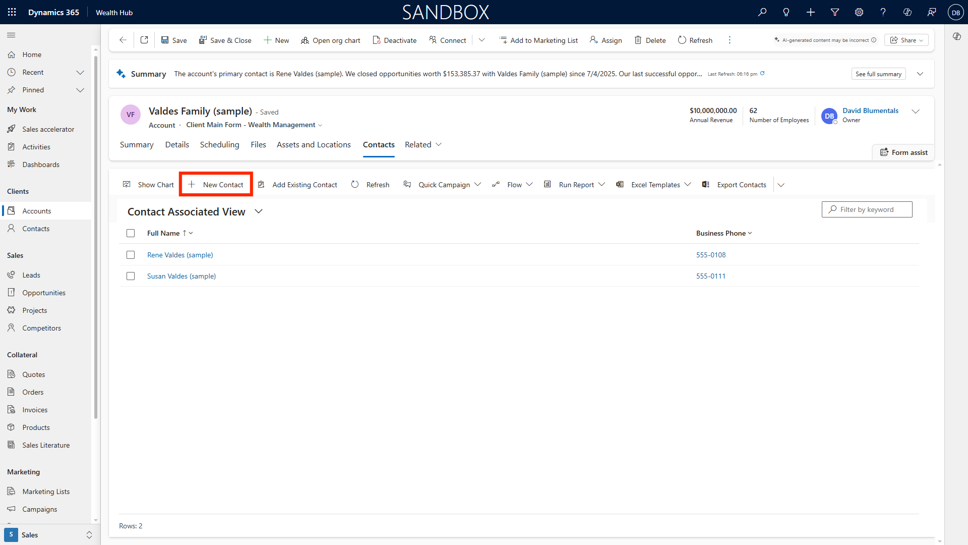Screen dimensions: 968x545
Task: Open the app launcher waffle icon
Action: [x=12, y=12]
